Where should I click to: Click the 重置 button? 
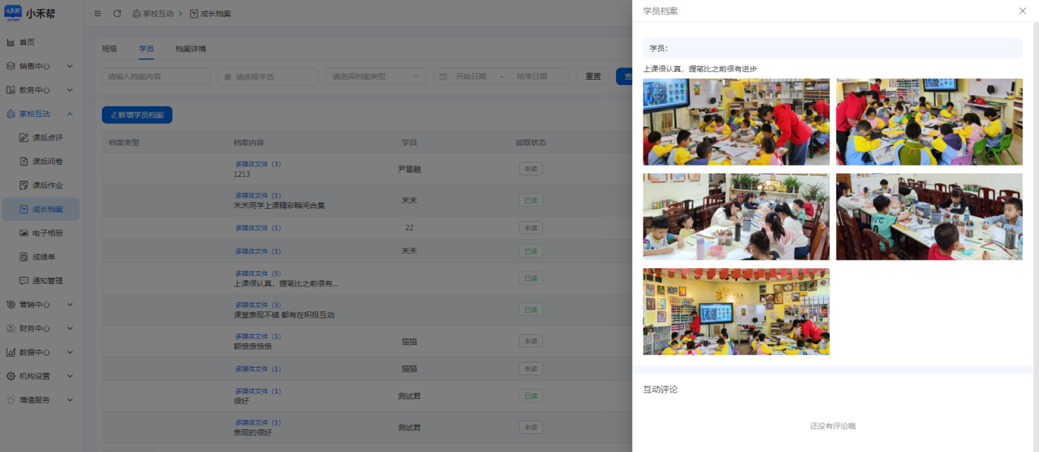[x=593, y=77]
